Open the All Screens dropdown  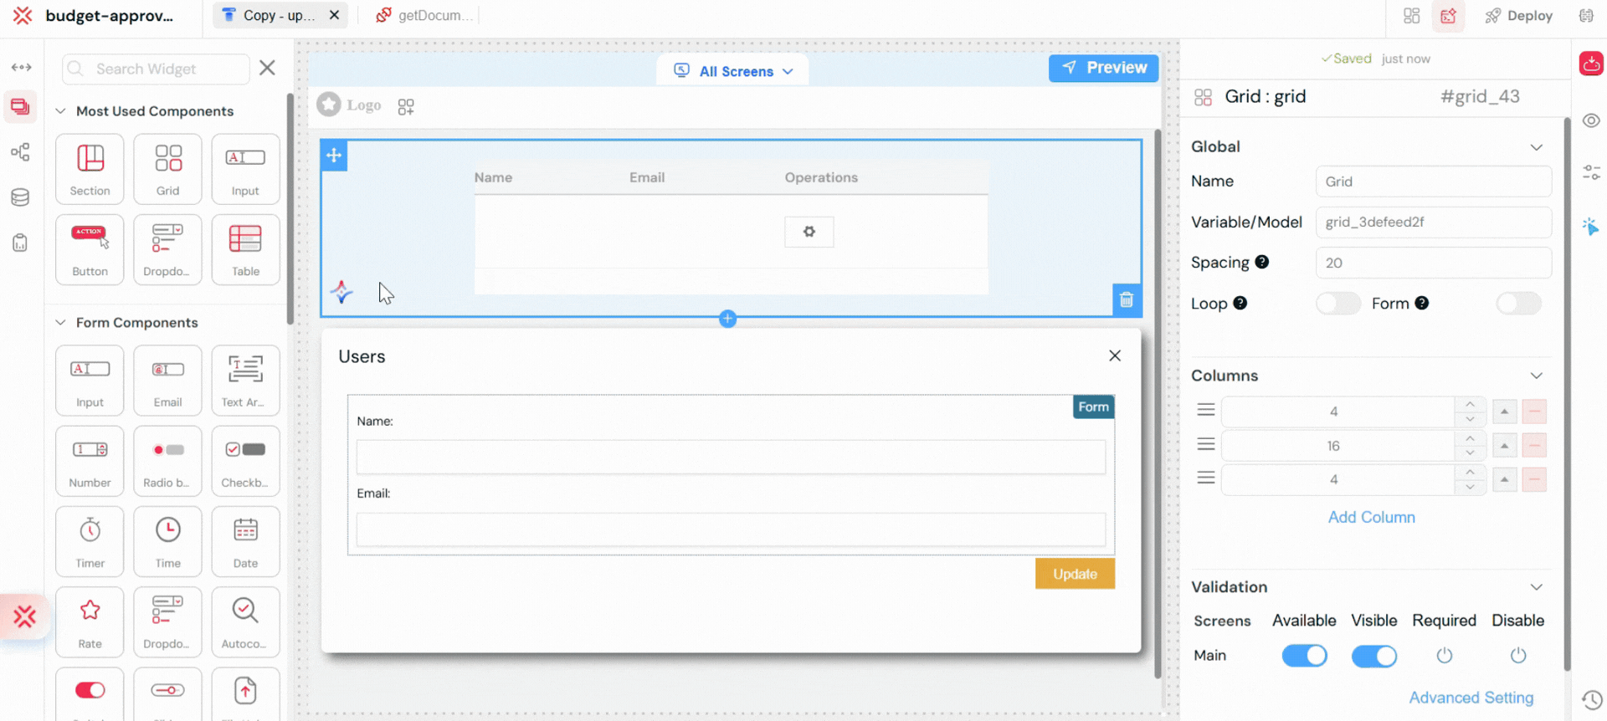(x=734, y=71)
